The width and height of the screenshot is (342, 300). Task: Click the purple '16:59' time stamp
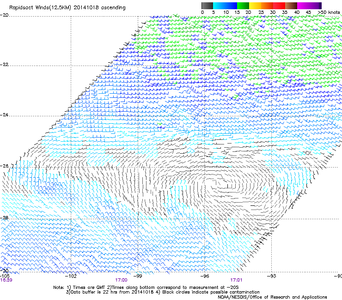(x=6, y=280)
